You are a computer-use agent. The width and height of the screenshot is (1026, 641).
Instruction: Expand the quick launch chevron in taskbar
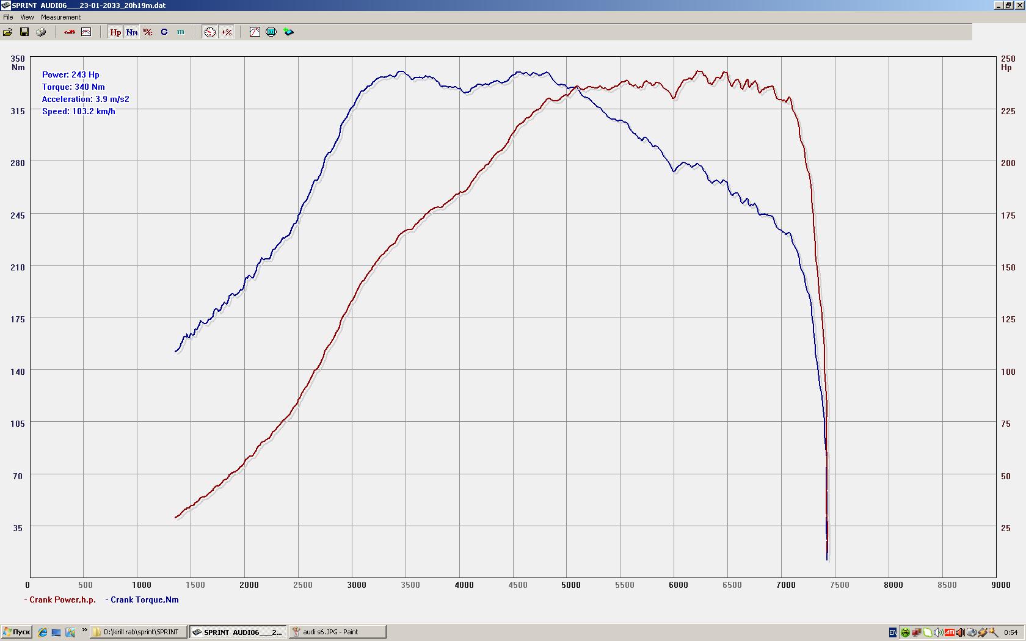coord(84,631)
